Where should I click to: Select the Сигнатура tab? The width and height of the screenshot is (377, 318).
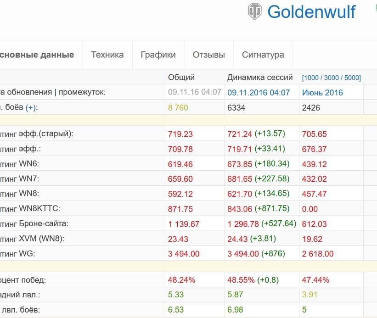(263, 55)
